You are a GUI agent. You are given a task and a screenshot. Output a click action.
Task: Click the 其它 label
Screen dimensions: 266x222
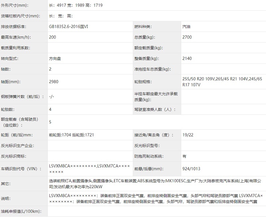(6, 184)
